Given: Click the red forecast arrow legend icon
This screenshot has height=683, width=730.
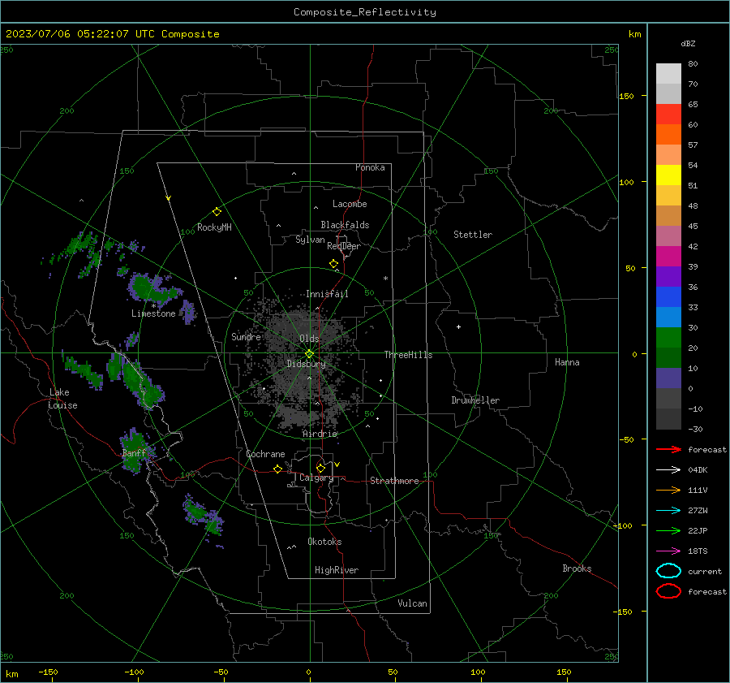Looking at the screenshot, I should 668,449.
